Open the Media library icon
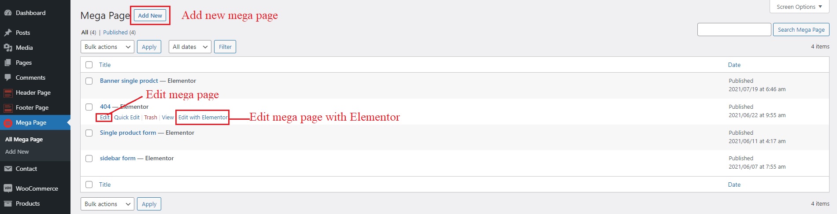The height and width of the screenshot is (214, 837). click(7, 48)
